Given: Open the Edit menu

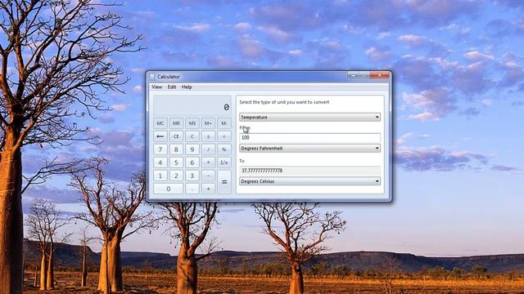Looking at the screenshot, I should pos(172,87).
